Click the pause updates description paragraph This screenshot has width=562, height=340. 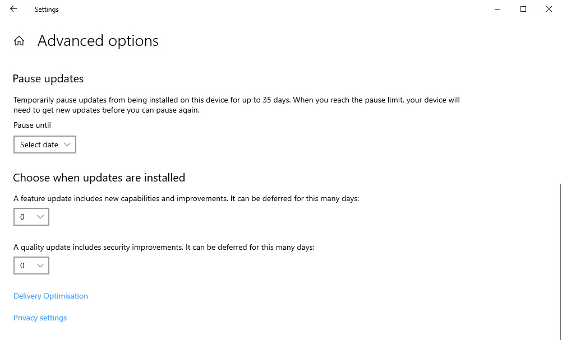[236, 105]
